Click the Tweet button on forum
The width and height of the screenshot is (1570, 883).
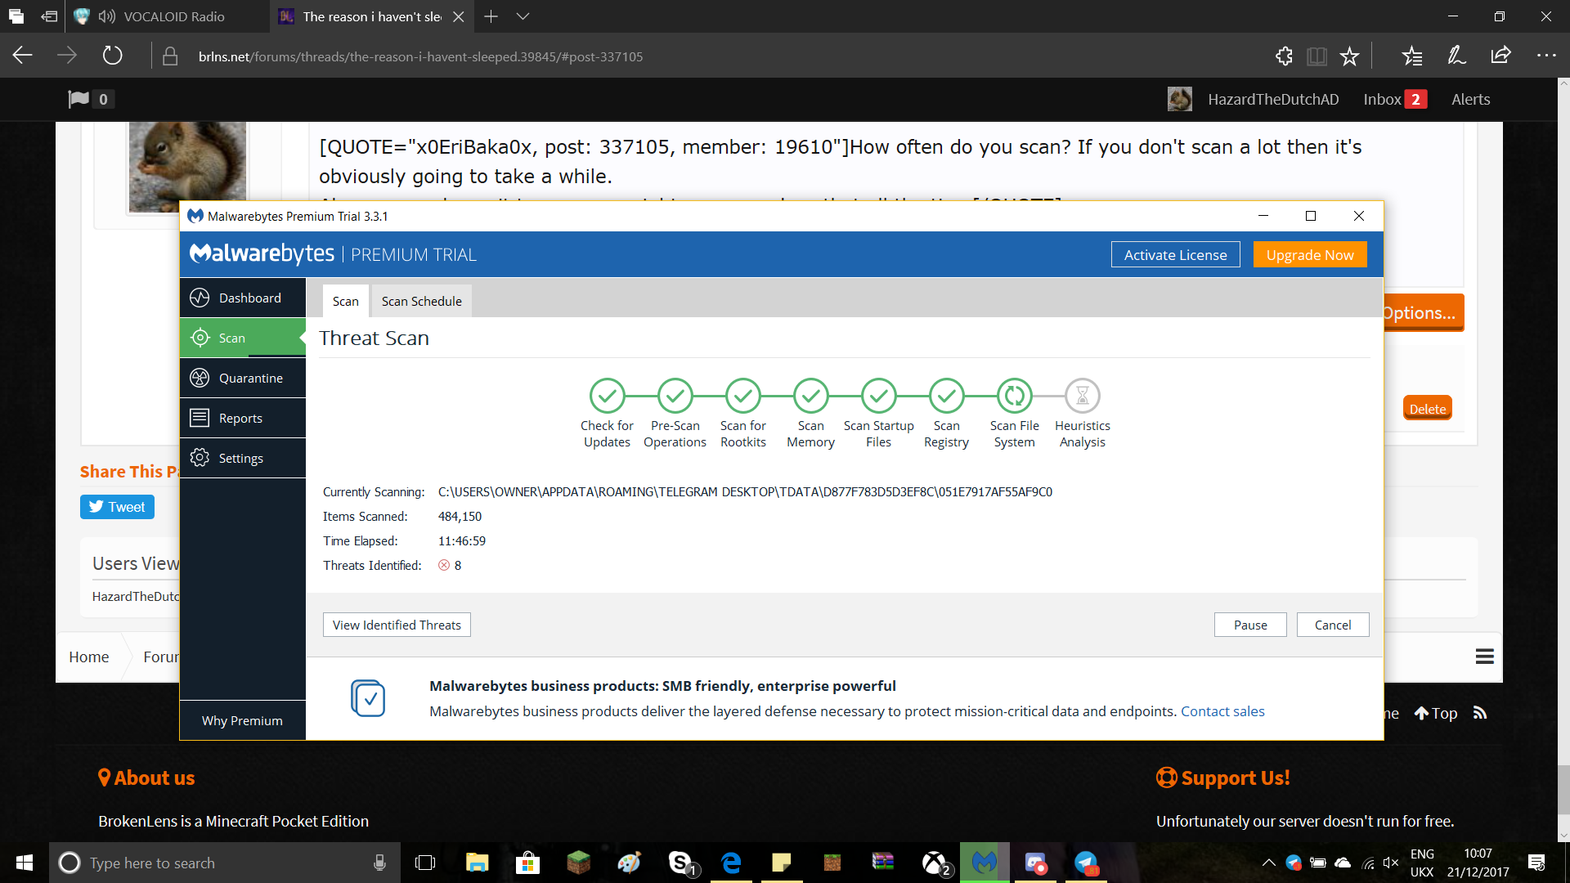click(117, 507)
